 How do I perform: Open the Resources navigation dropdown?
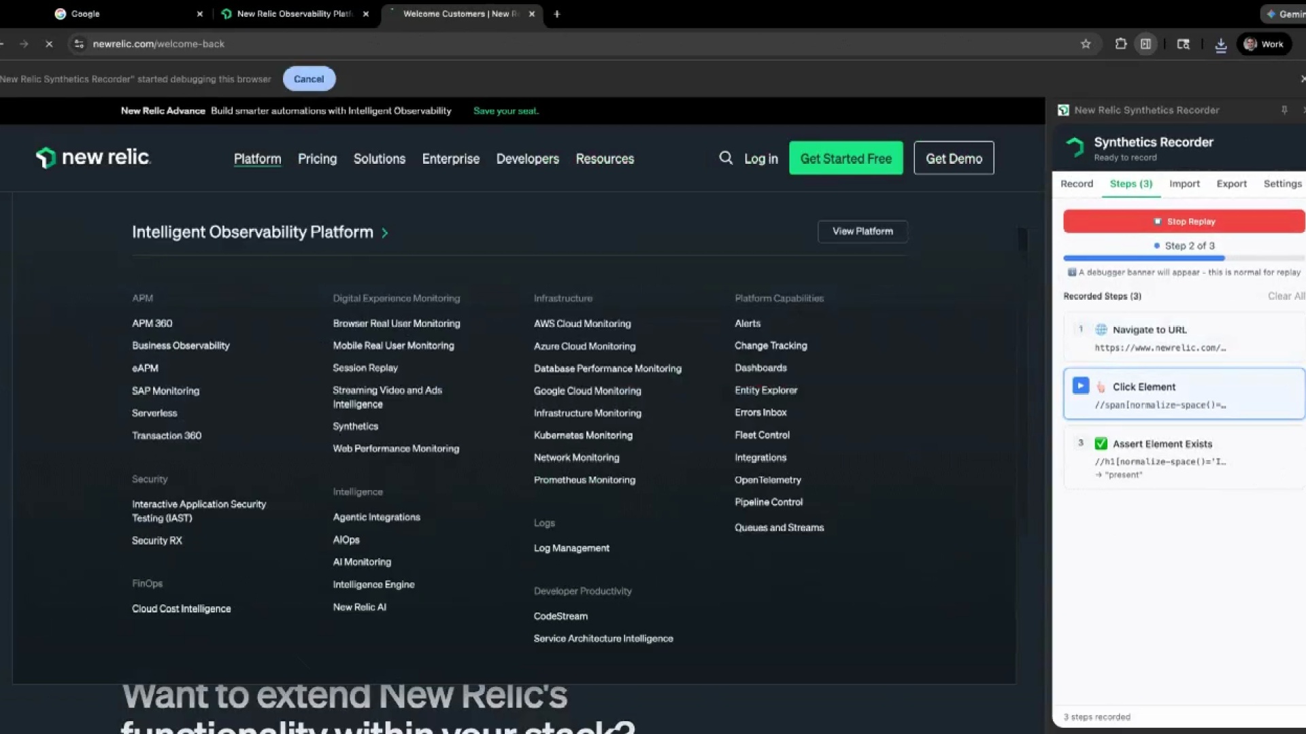pos(605,159)
